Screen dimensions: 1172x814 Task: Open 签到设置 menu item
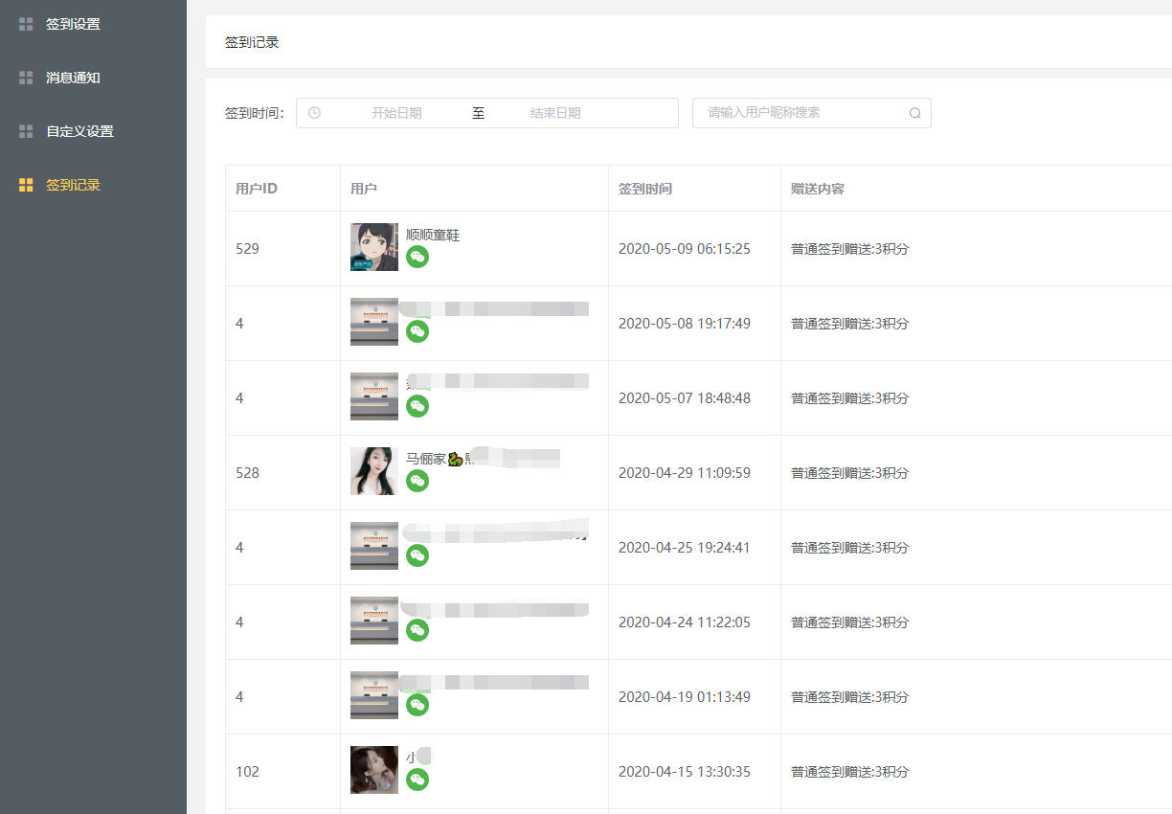(73, 24)
